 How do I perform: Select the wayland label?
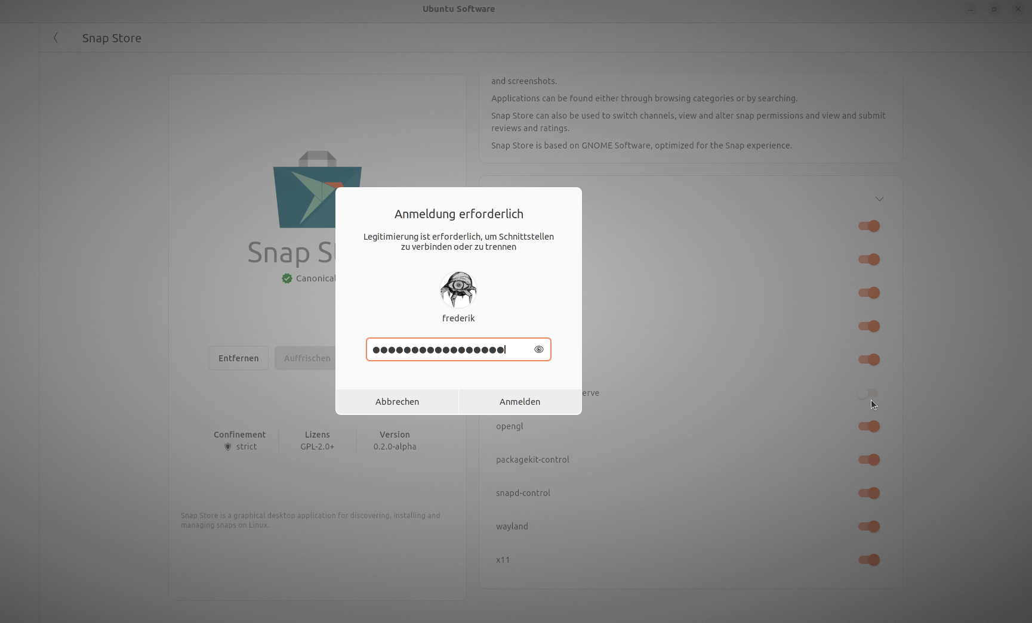tap(512, 526)
